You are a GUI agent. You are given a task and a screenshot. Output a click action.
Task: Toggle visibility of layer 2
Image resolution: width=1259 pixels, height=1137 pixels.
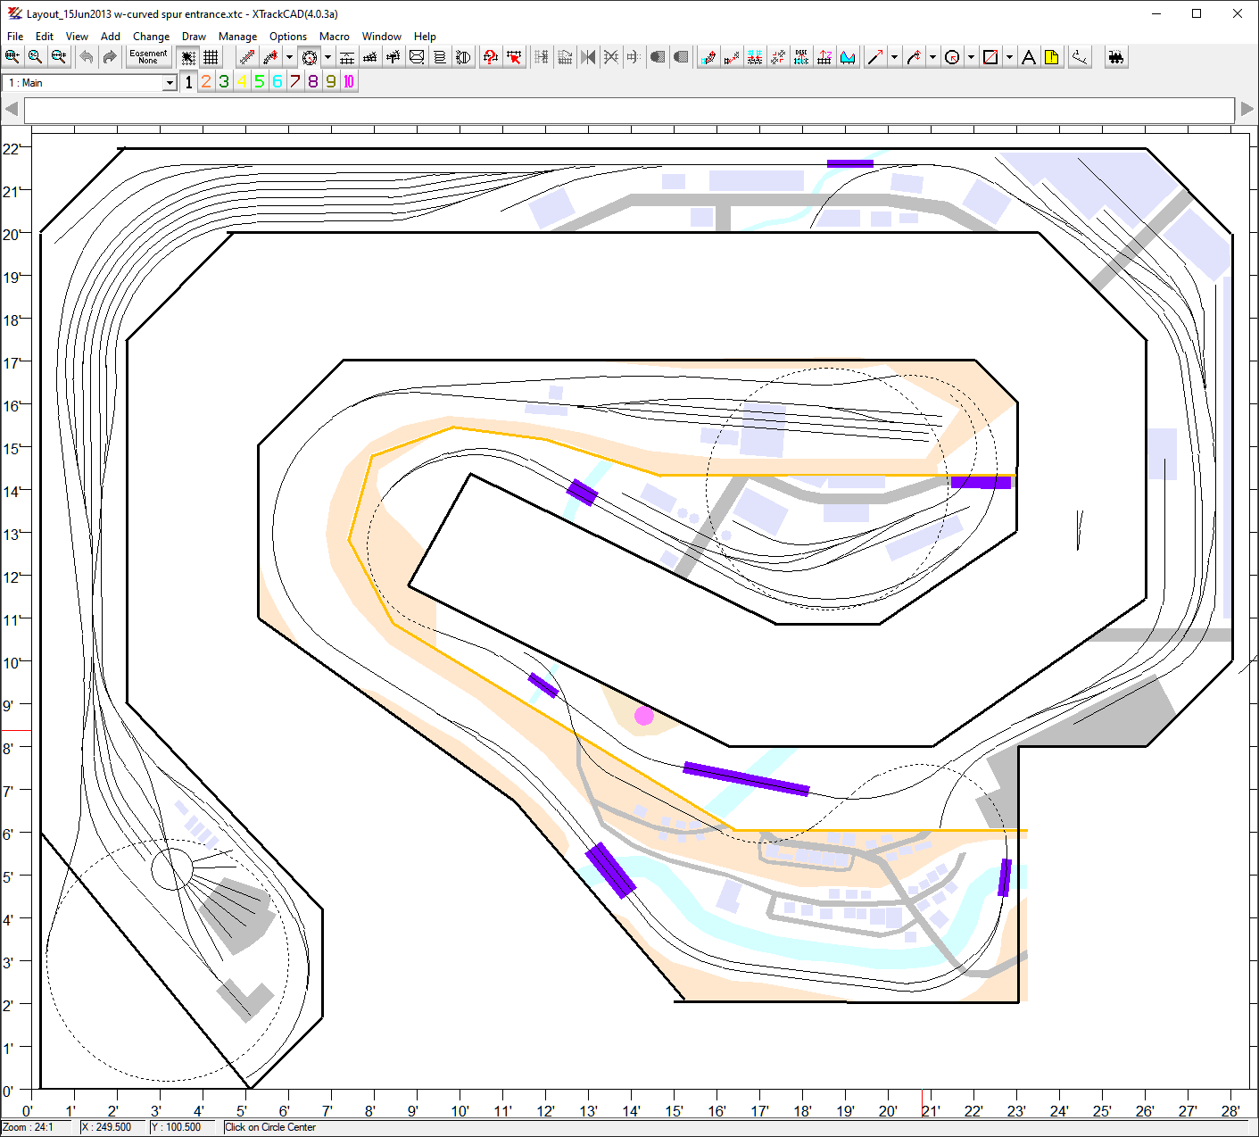point(206,82)
